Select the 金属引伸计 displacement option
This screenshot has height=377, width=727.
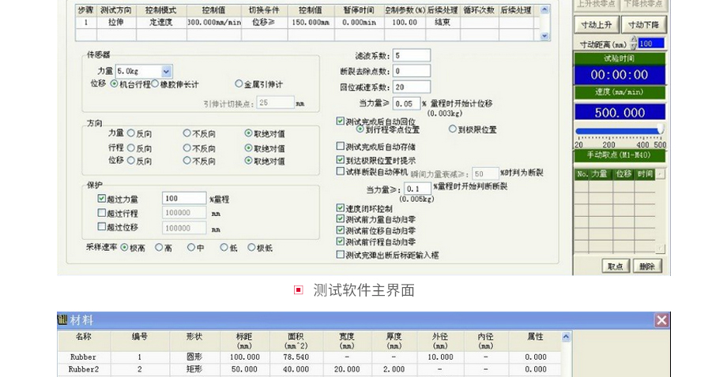[x=239, y=84]
